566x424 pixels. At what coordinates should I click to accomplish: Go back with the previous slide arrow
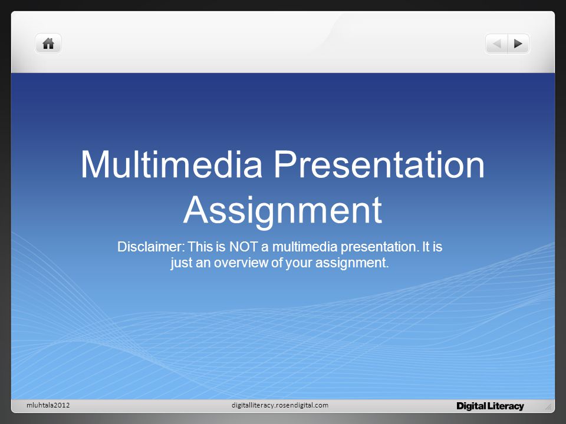tap(497, 44)
